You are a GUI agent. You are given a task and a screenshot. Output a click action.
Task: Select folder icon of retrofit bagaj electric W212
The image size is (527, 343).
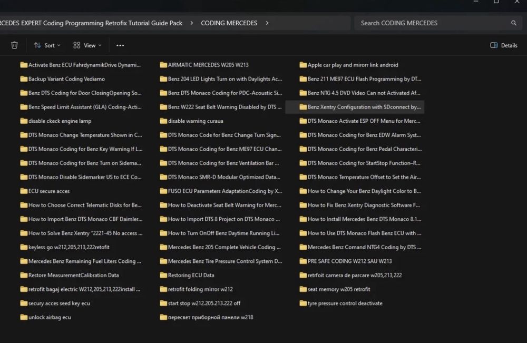click(24, 289)
